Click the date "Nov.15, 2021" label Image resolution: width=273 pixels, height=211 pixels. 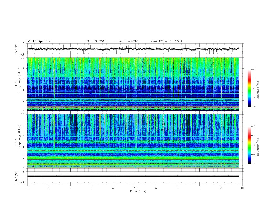[x=96, y=41]
